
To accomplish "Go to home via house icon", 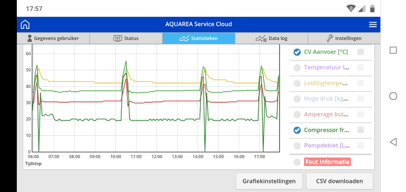I will pyautogui.click(x=25, y=24).
